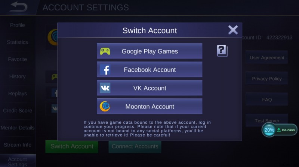Select VK Account option

pos(149,88)
